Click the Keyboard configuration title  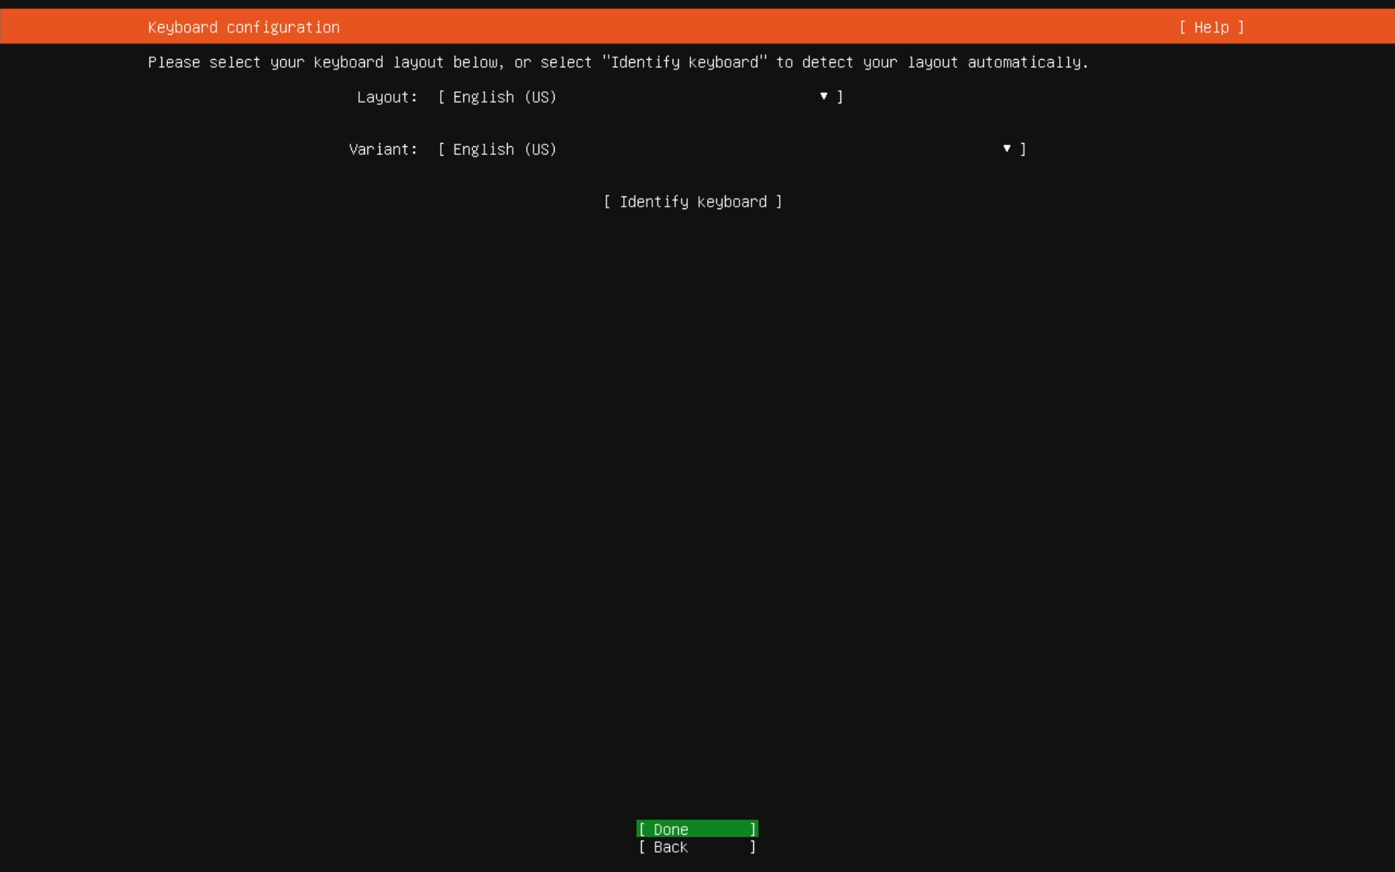click(x=243, y=27)
